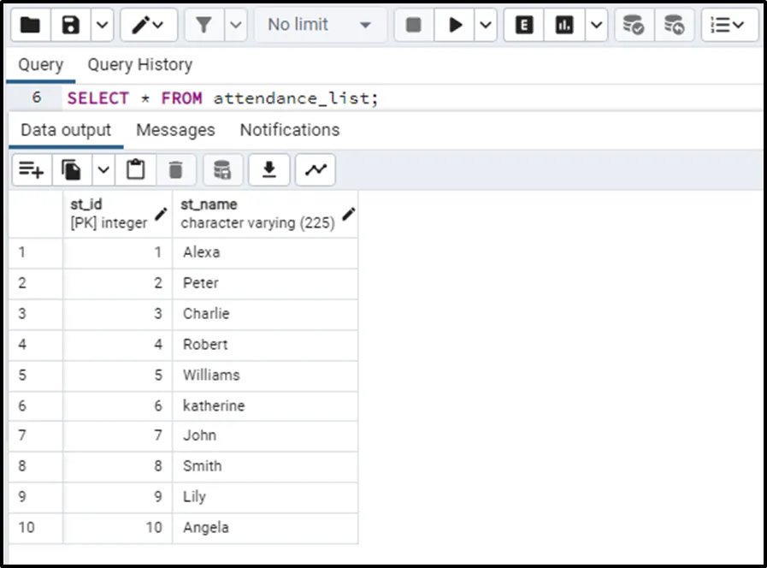This screenshot has width=767, height=568.
Task: Click the Open File folder icon
Action: point(30,26)
